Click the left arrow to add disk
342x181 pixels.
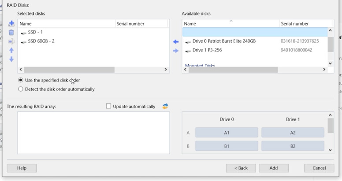tap(176, 42)
